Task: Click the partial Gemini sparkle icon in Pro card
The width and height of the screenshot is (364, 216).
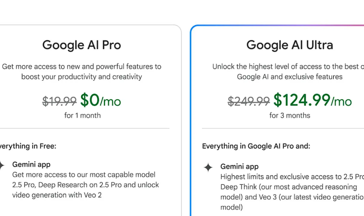Action: pyautogui.click(x=1, y=165)
